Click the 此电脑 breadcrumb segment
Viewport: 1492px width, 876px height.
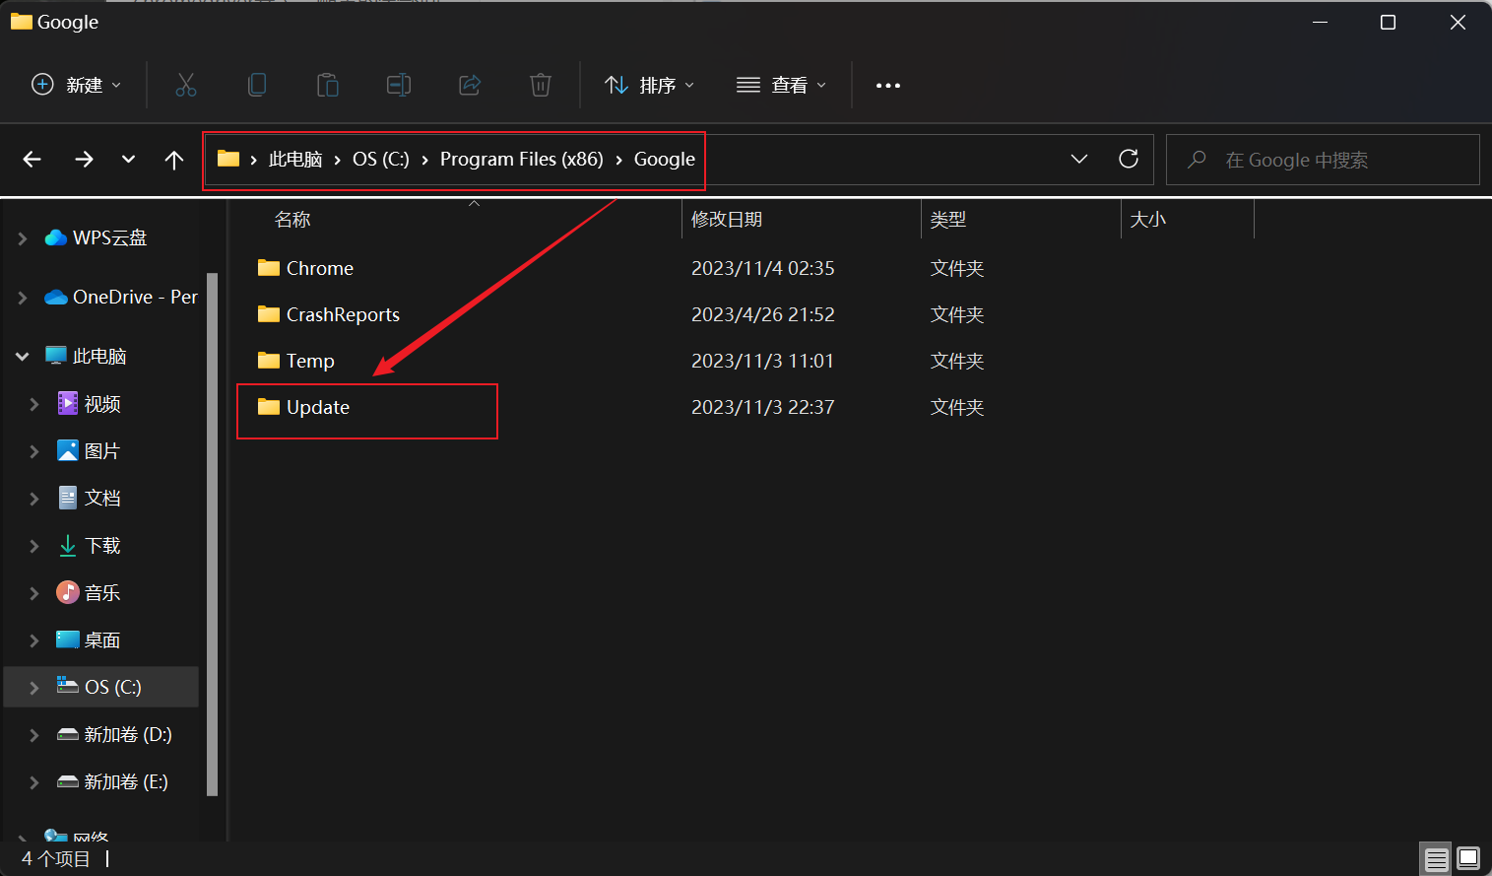(x=295, y=160)
